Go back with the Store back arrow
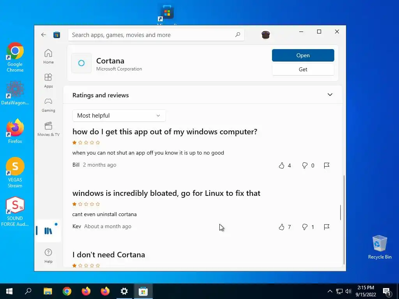The image size is (399, 299). (x=44, y=35)
